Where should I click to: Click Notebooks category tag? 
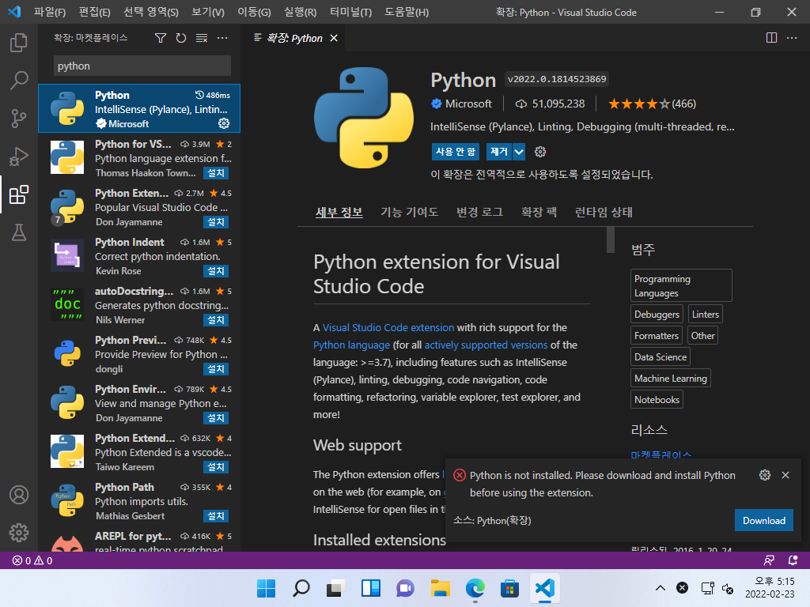pyautogui.click(x=657, y=399)
